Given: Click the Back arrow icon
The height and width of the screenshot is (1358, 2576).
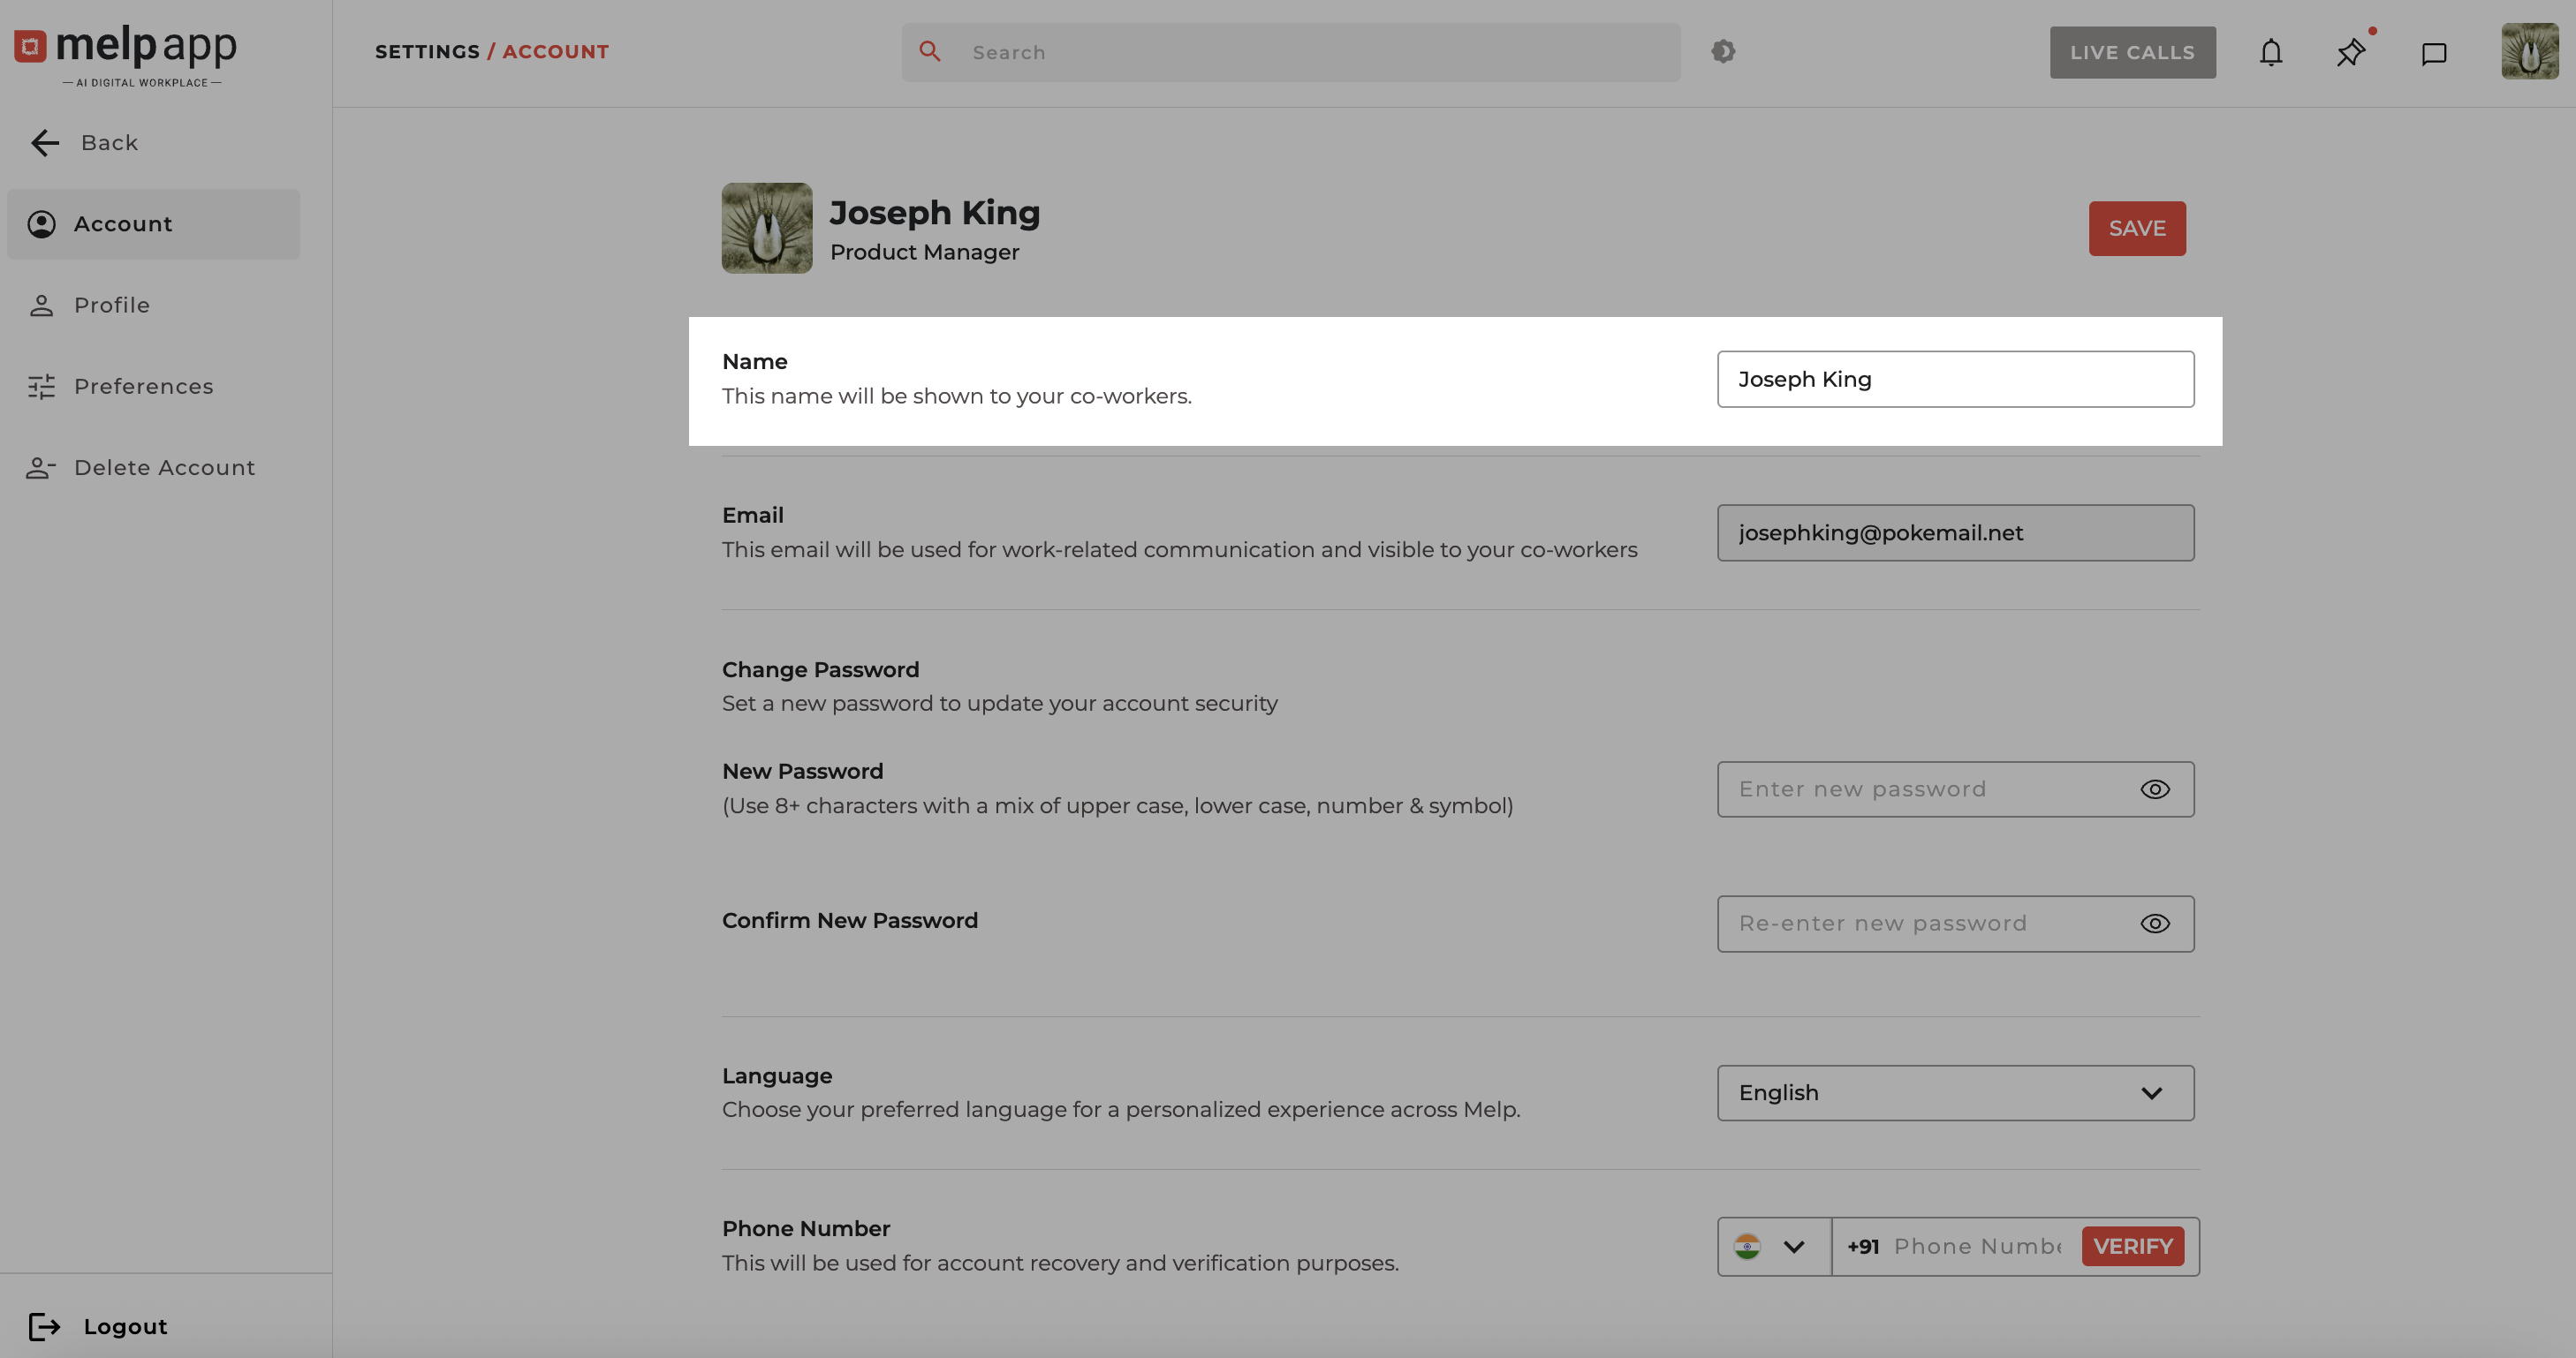Looking at the screenshot, I should pos(45,143).
